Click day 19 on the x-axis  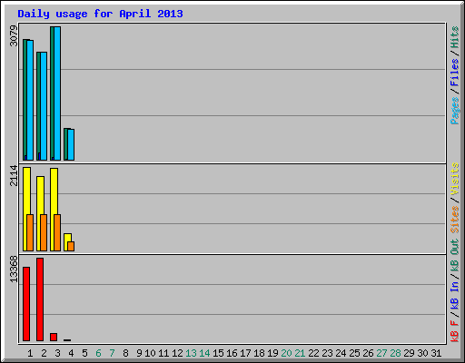point(272,353)
